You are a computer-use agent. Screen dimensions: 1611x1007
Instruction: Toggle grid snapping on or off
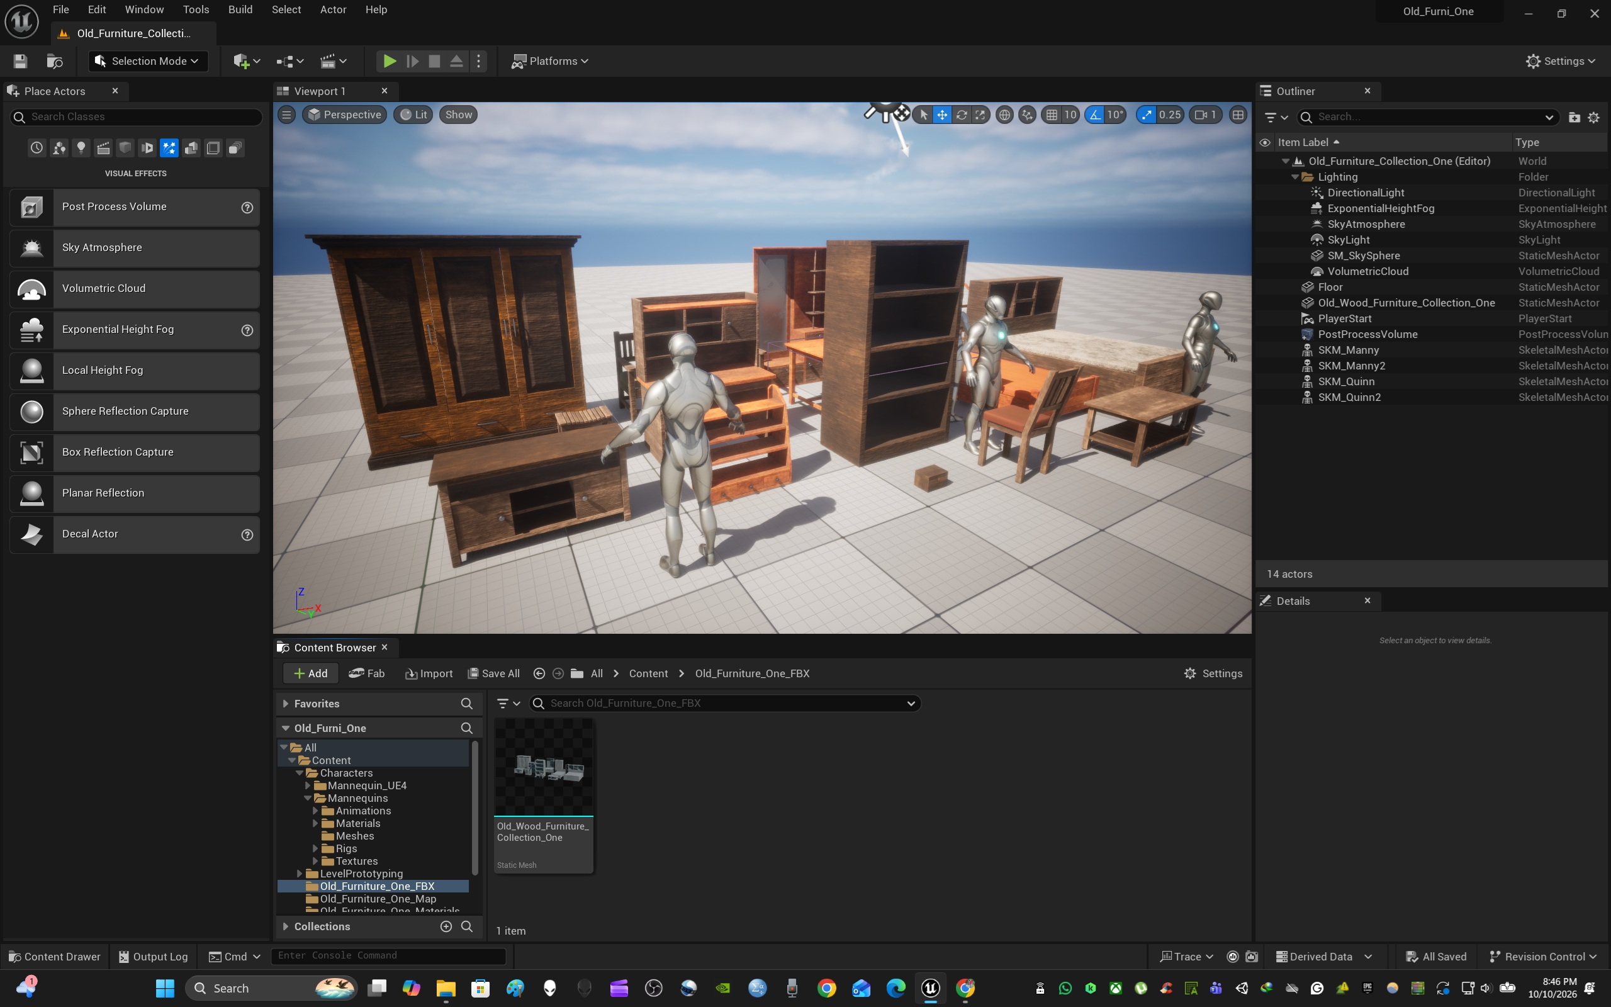click(x=1052, y=115)
